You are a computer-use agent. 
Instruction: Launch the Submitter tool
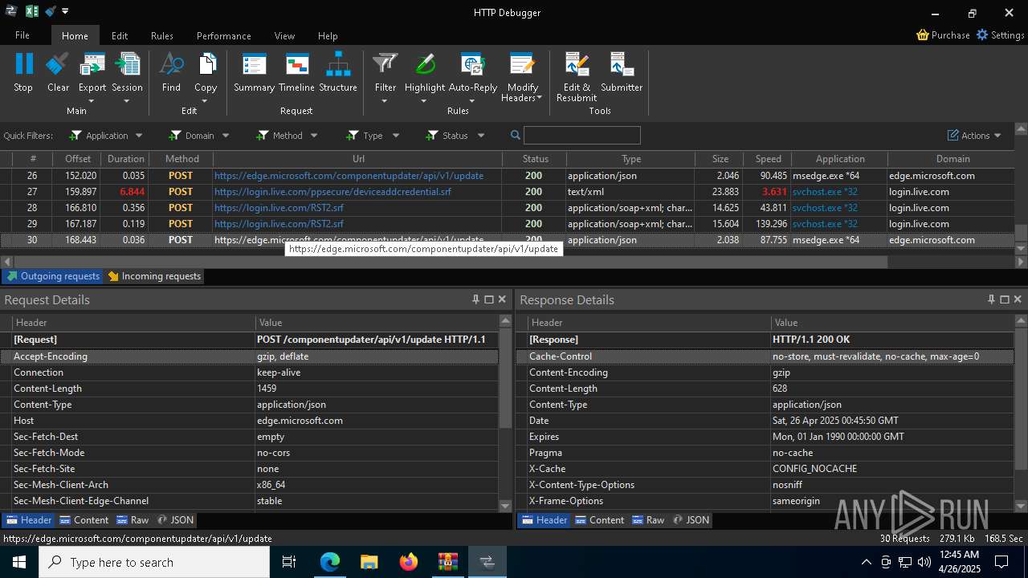coord(622,72)
